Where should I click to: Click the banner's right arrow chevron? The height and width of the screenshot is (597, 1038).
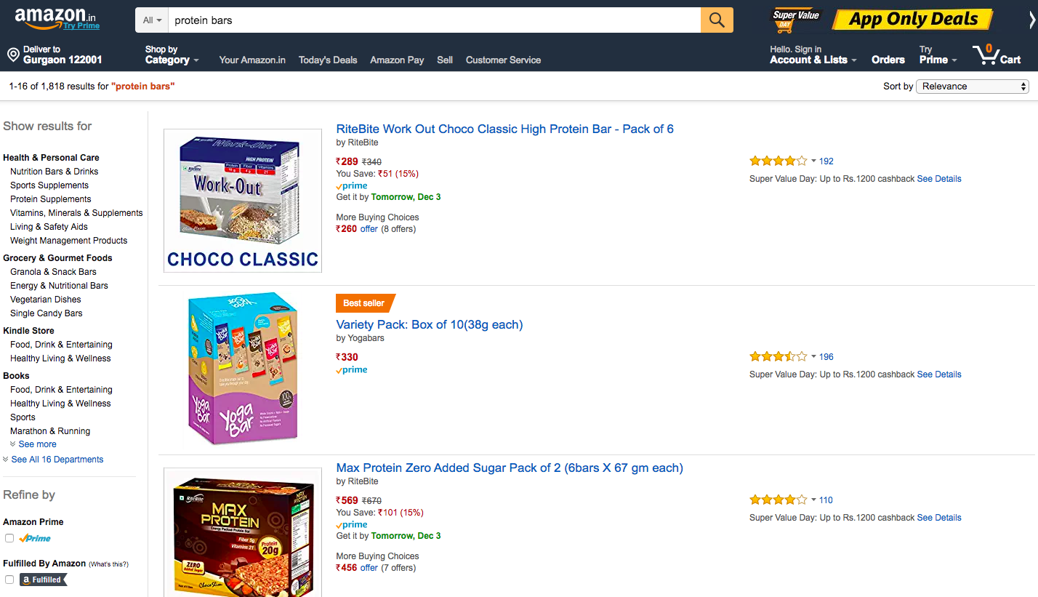[1031, 20]
